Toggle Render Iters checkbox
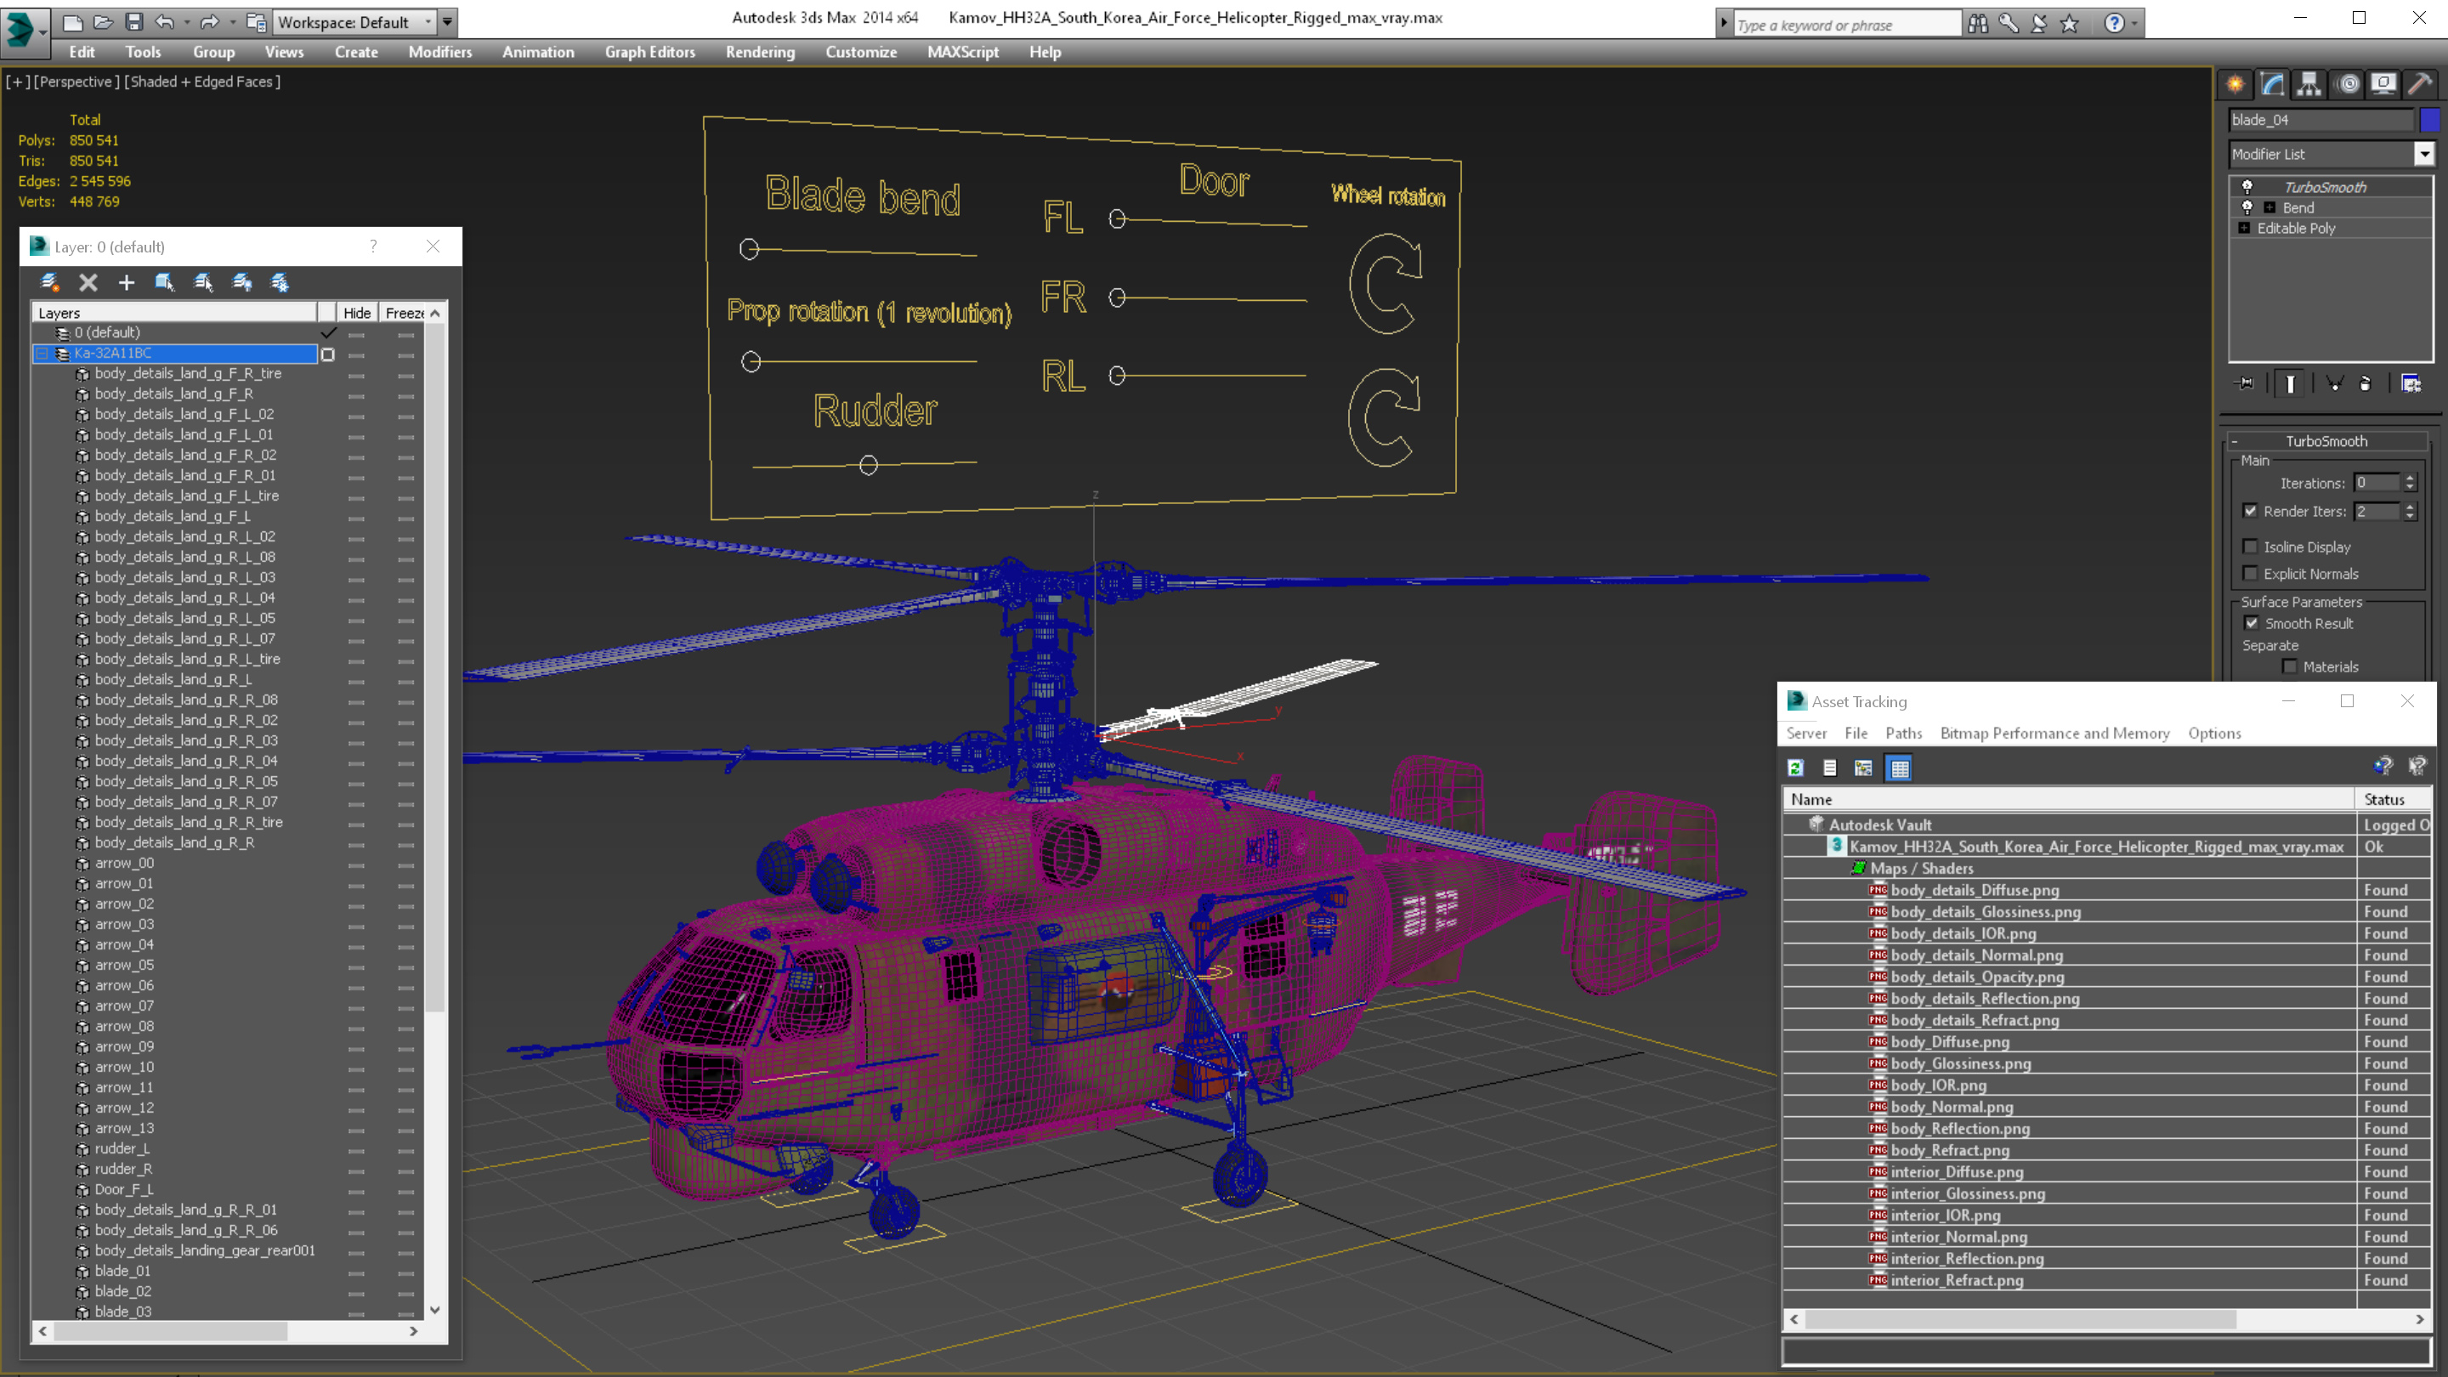2448x1377 pixels. 2249,510
